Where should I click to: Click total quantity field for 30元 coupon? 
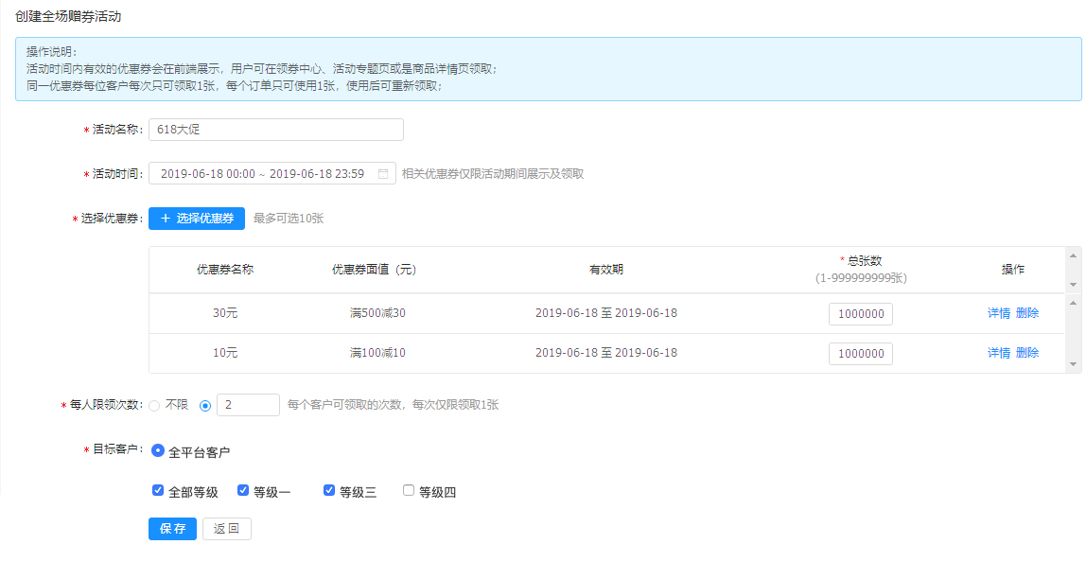(x=861, y=314)
